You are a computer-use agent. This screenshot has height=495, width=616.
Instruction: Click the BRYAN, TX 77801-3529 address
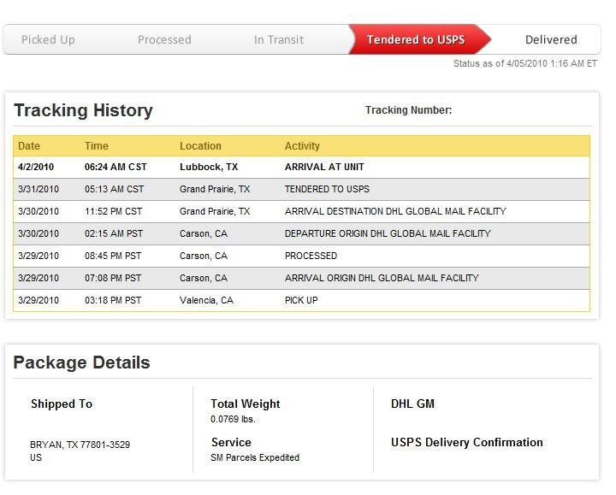click(80, 445)
